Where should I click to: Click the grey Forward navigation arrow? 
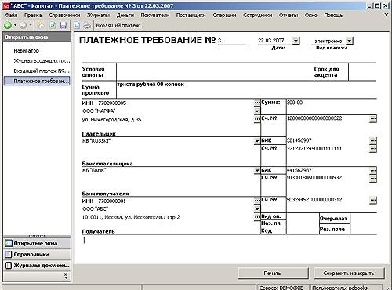click(x=23, y=25)
